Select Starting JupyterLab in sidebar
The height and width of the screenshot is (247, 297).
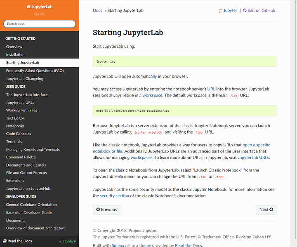[40, 63]
